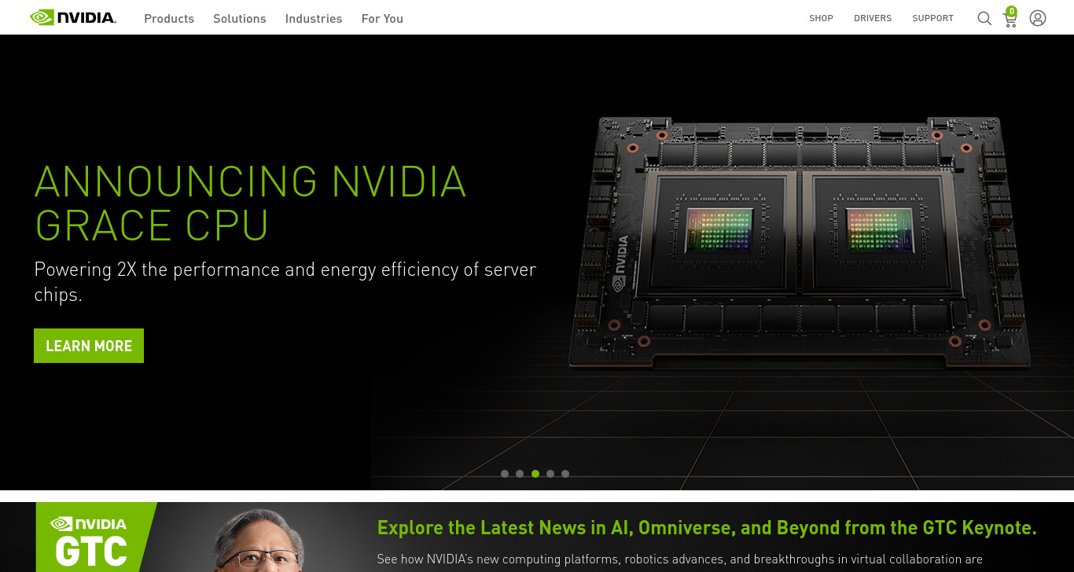The width and height of the screenshot is (1074, 572).
Task: Select the fifth carousel dot
Action: [x=565, y=474]
